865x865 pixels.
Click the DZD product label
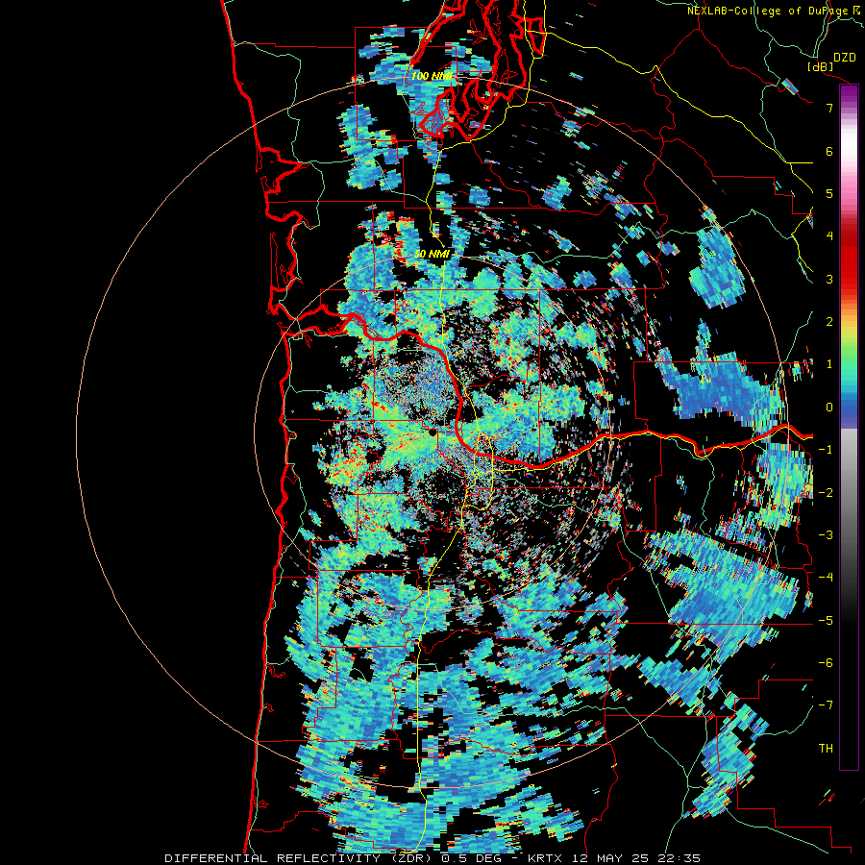844,58
